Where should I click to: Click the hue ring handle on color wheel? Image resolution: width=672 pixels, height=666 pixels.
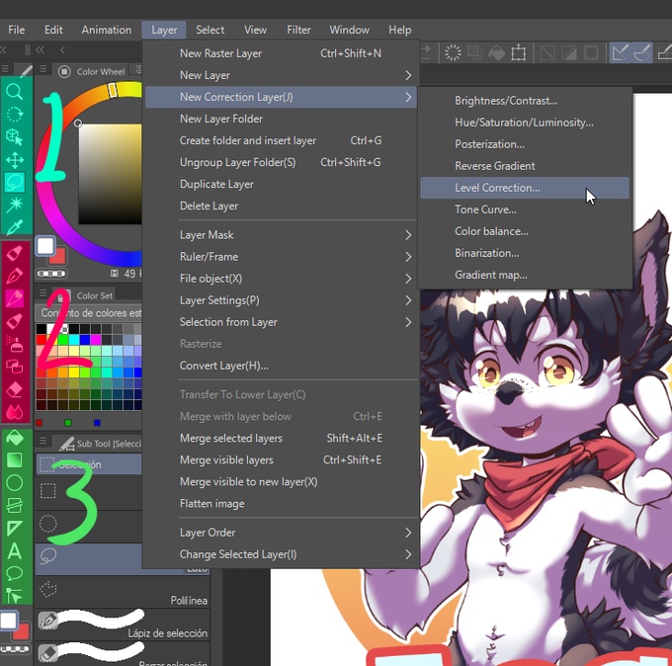tap(113, 90)
